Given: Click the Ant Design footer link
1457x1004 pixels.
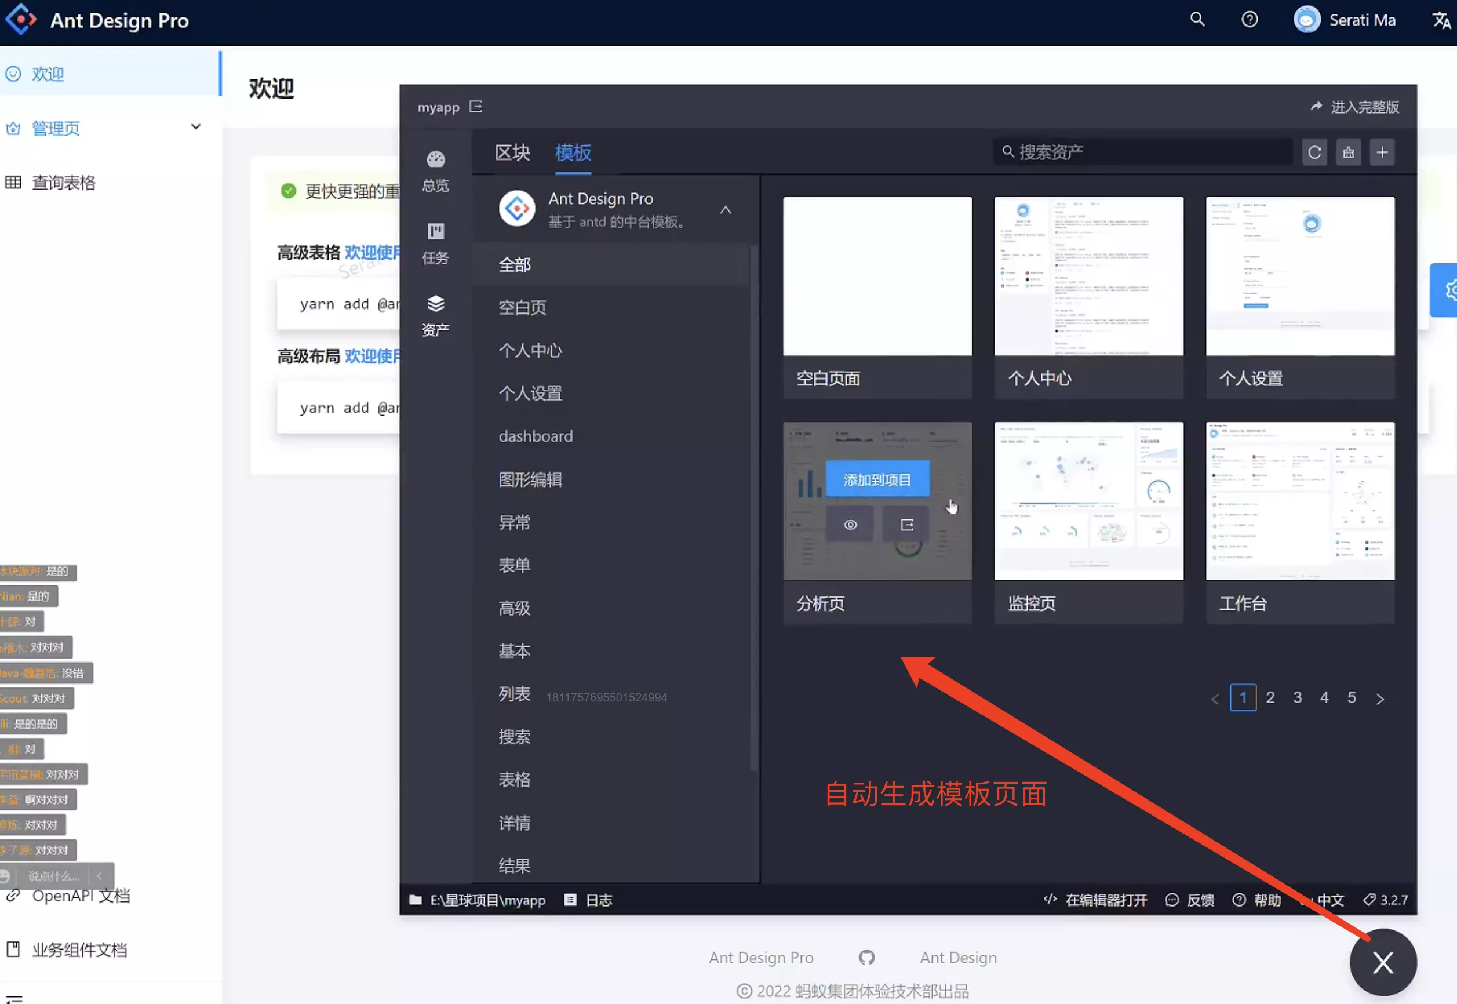Looking at the screenshot, I should [959, 958].
